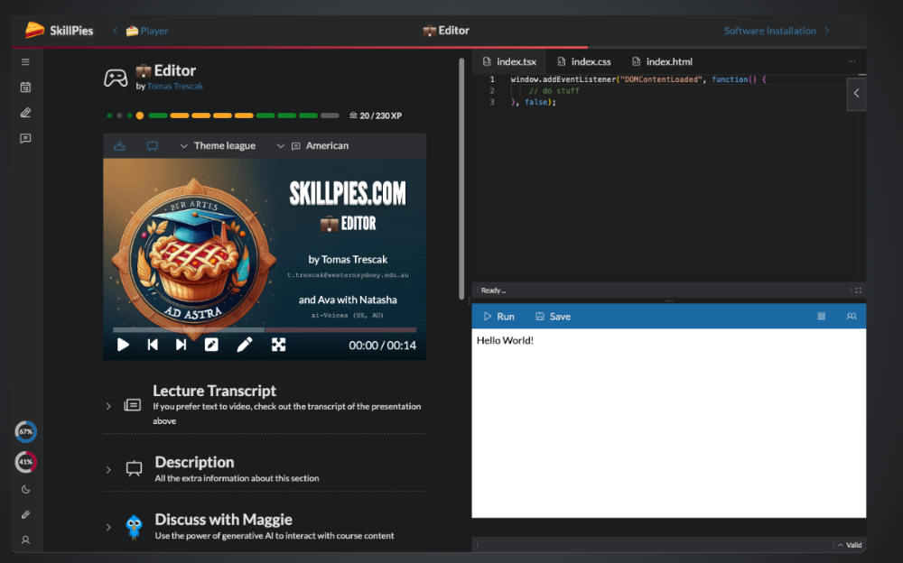Expand the Lecture Transcript section
903x563 pixels.
tap(108, 406)
